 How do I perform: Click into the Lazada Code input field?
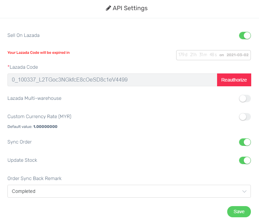(x=112, y=80)
